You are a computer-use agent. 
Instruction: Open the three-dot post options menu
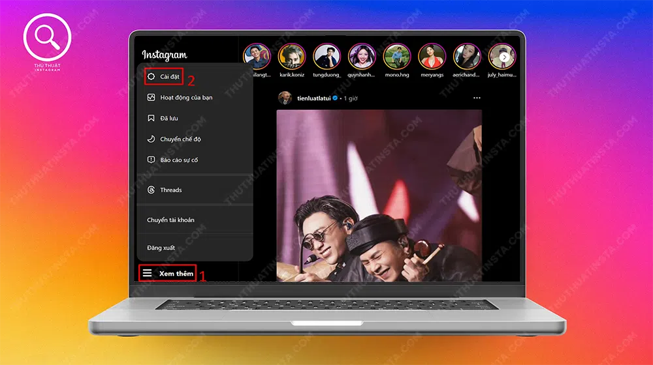(477, 98)
